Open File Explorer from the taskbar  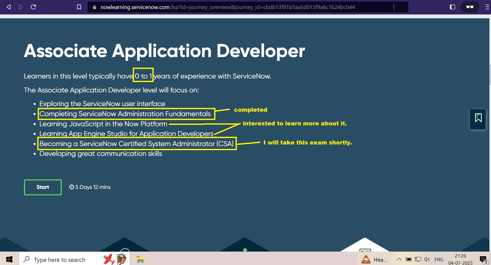140,259
